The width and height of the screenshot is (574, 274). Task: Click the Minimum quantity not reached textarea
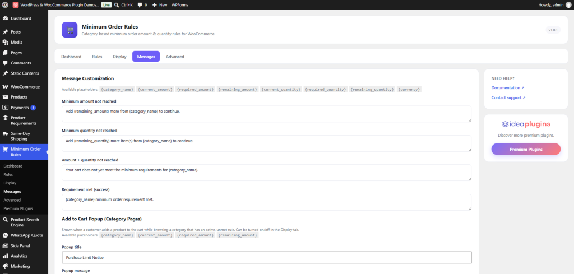pyautogui.click(x=266, y=143)
